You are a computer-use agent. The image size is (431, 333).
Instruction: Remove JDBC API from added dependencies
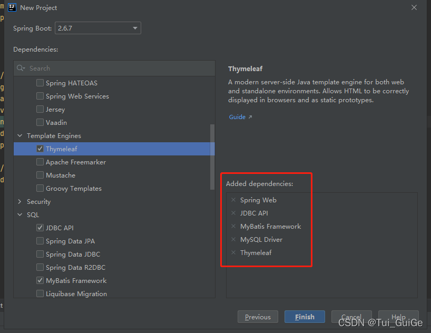click(x=233, y=213)
